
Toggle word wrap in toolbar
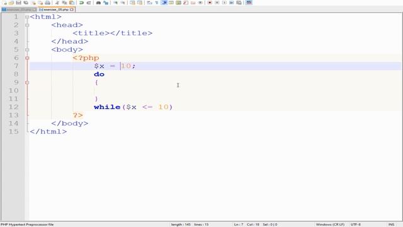tap(149, 3)
